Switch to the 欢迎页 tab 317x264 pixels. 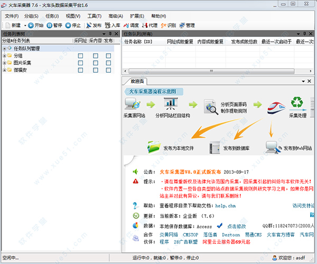point(137,81)
